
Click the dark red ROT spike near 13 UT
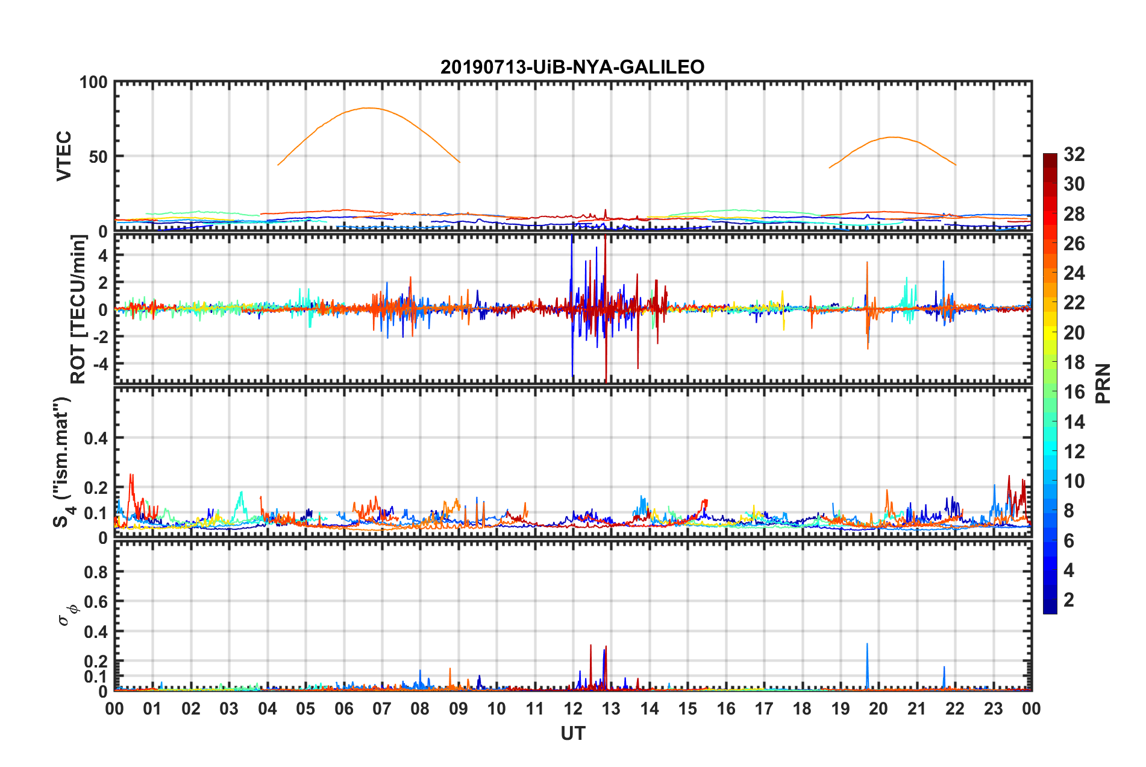pos(606,309)
